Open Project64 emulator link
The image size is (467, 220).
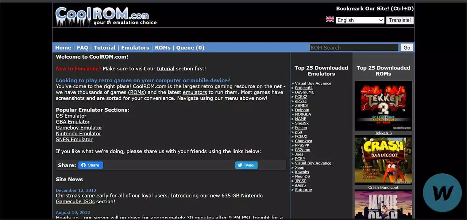click(x=304, y=88)
